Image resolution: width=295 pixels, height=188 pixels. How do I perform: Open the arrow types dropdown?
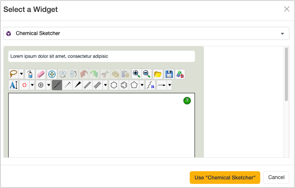point(170,85)
